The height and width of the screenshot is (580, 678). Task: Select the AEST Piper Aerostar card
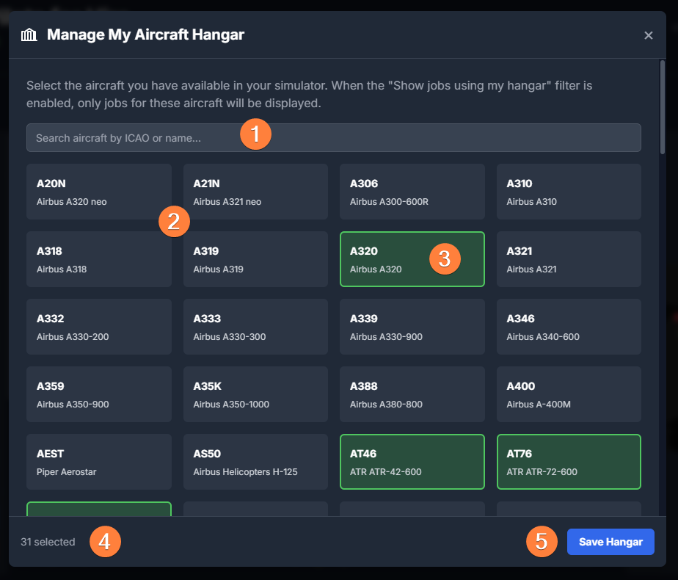[x=98, y=462]
